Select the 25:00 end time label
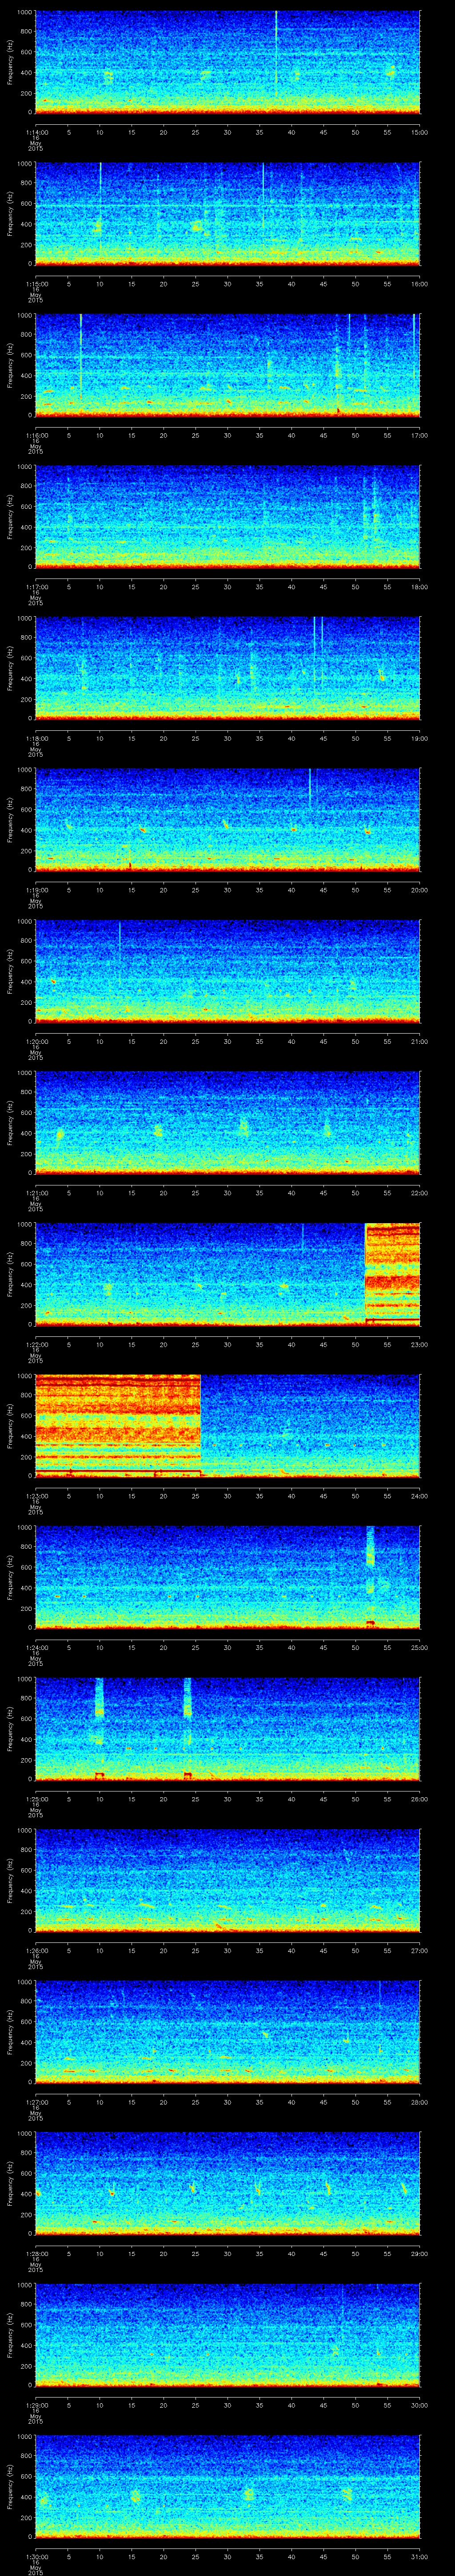This screenshot has width=455, height=2576. click(x=420, y=1647)
